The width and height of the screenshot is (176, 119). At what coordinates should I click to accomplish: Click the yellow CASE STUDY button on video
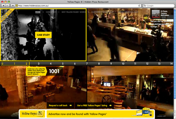[43, 35]
